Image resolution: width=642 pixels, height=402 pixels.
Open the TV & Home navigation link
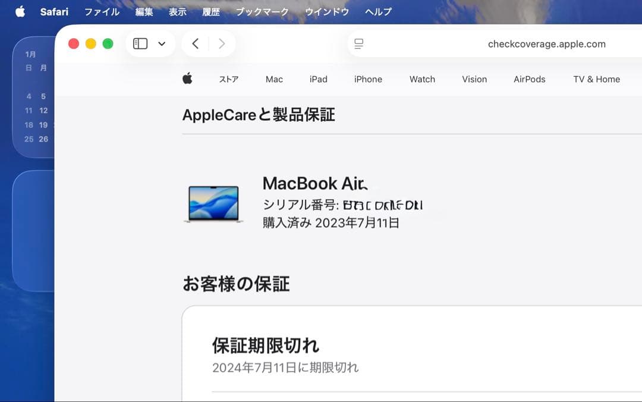click(597, 79)
